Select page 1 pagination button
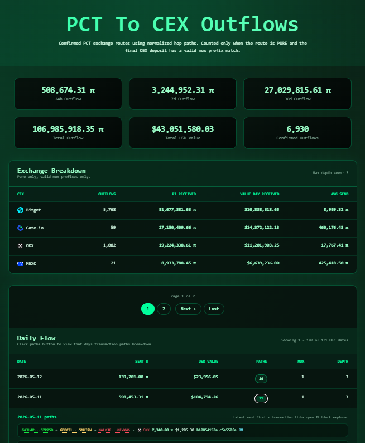The height and width of the screenshot is (443, 365). (148, 309)
